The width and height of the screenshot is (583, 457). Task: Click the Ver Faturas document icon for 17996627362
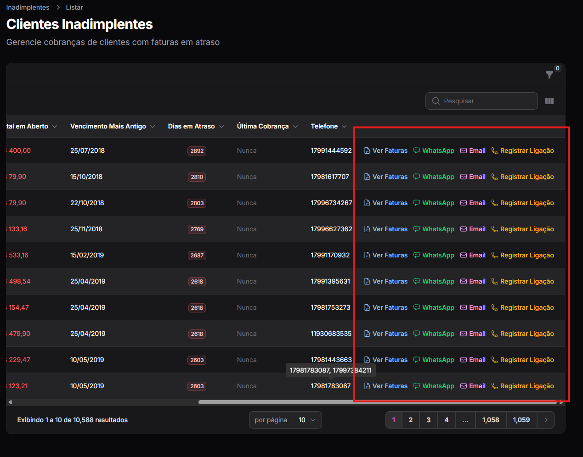[367, 229]
